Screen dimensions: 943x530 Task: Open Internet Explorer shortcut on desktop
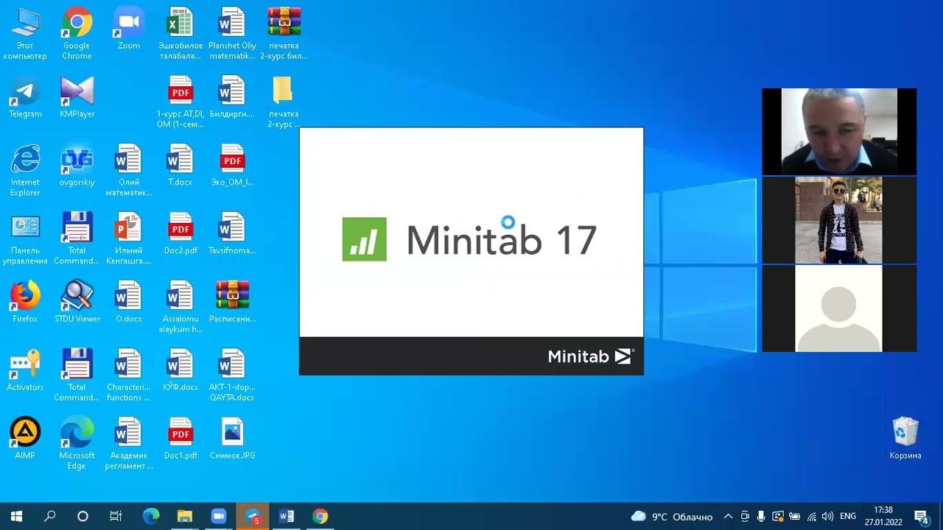(25, 171)
